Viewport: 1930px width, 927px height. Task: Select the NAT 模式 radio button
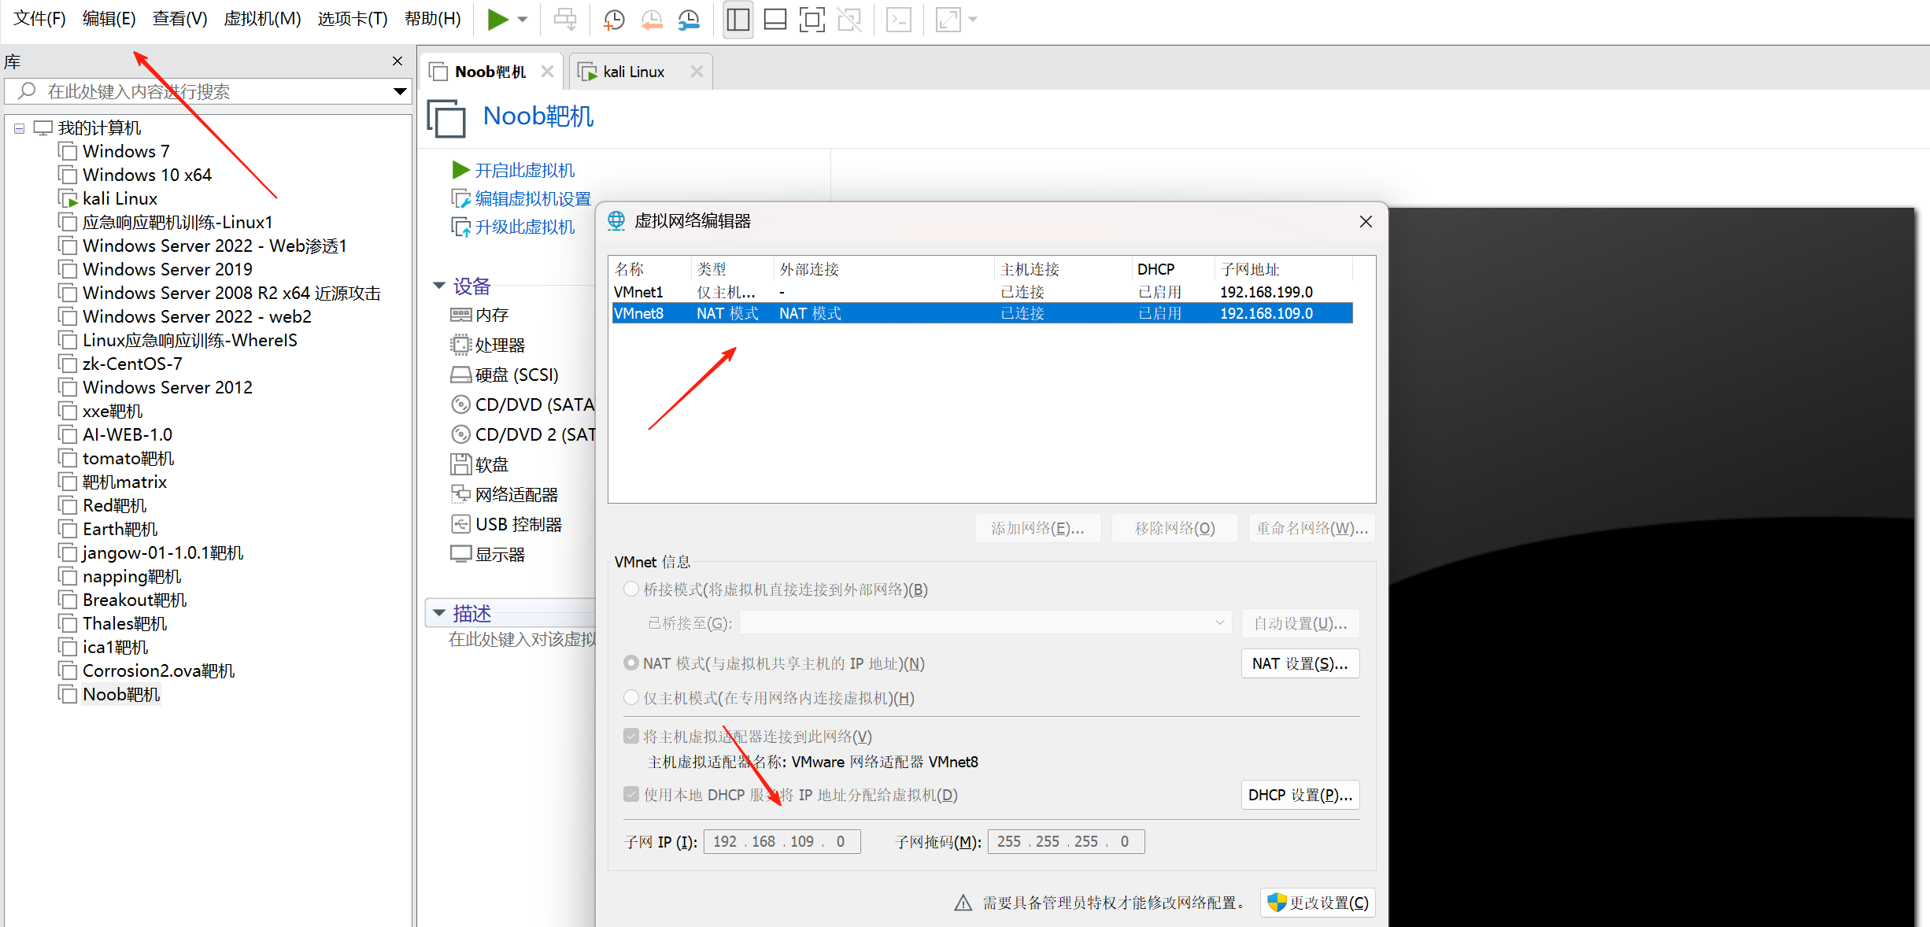(630, 663)
